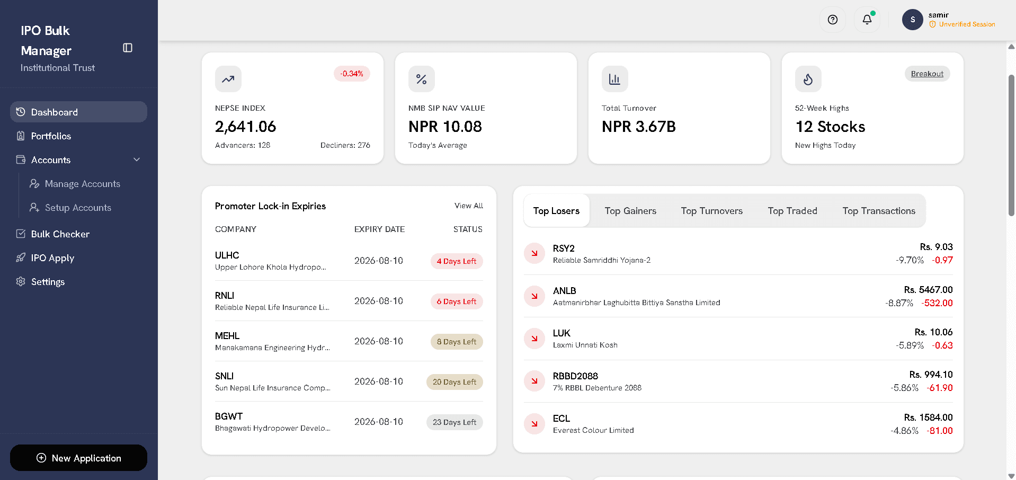Click the New Application button
Viewport: 1016px width, 480px height.
coord(78,458)
